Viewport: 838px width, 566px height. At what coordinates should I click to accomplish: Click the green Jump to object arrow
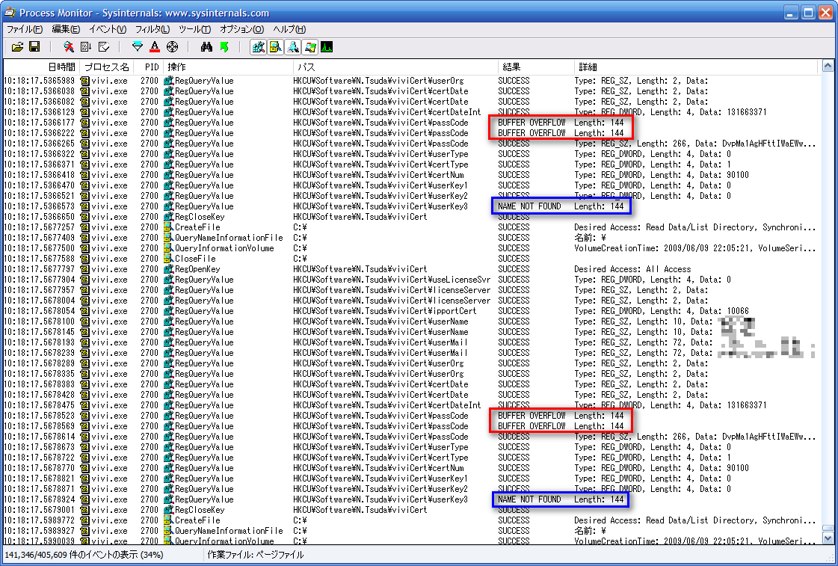click(x=224, y=47)
